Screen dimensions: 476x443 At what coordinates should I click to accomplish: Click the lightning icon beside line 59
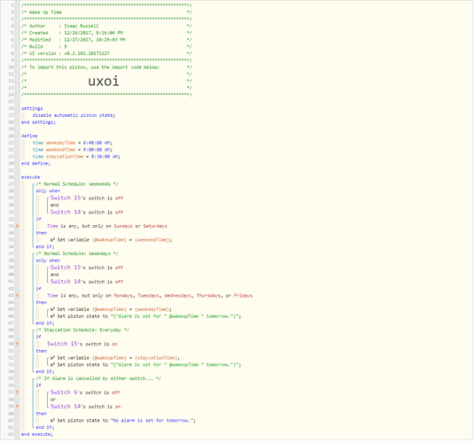18,407
